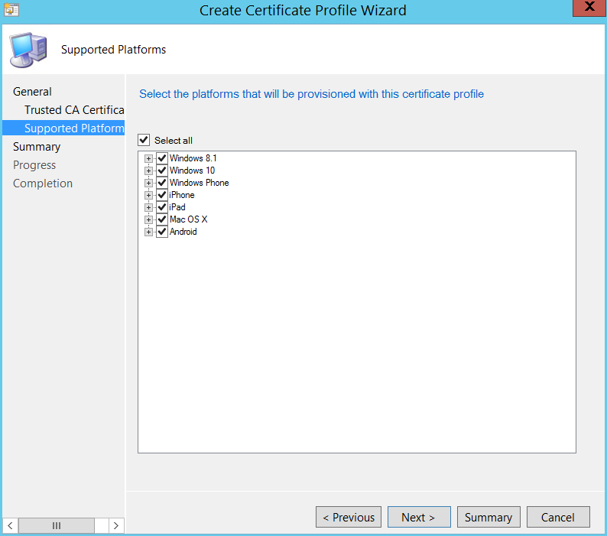Uncheck the Mac OS X checkbox
607x536 pixels.
[x=162, y=219]
